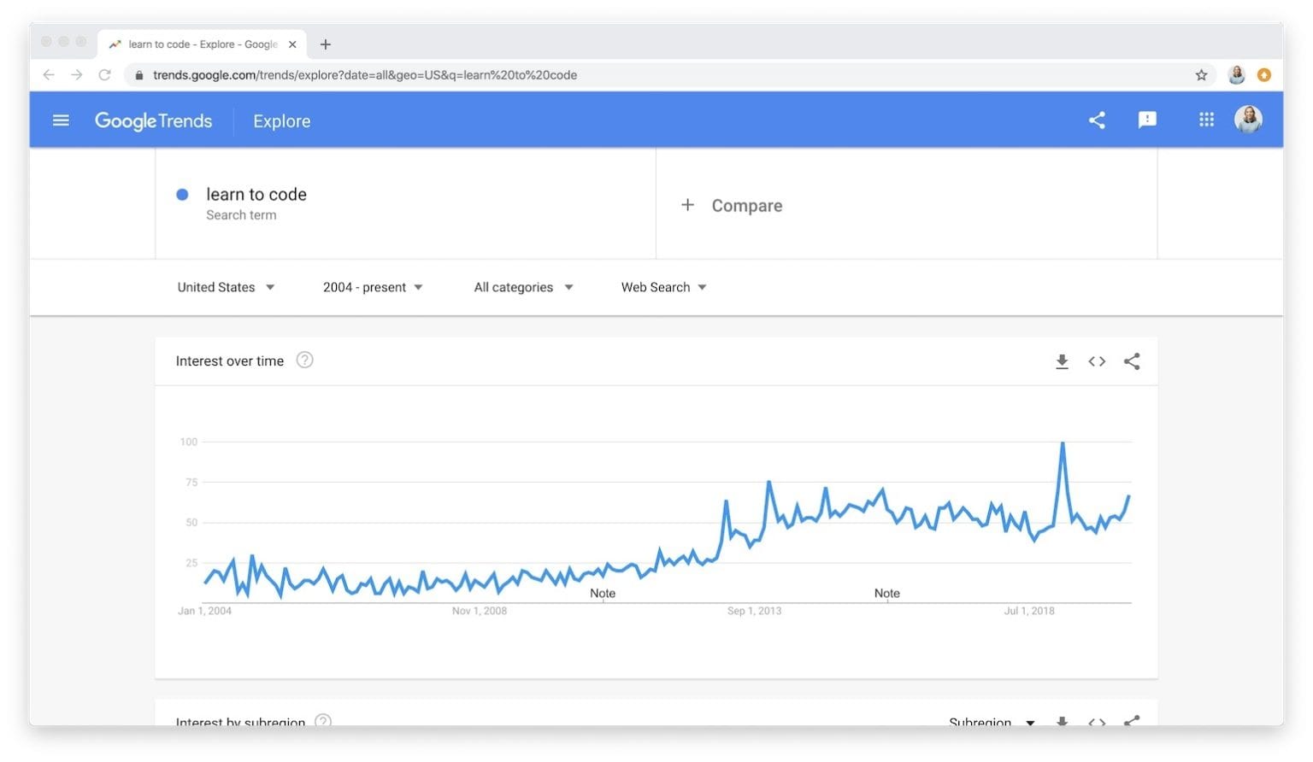Open the Google apps grid

1206,120
